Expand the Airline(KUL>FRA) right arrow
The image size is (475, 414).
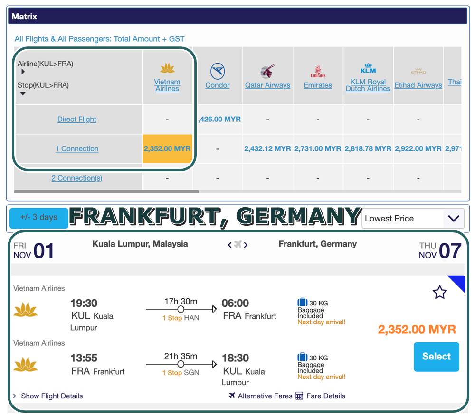[x=23, y=72]
